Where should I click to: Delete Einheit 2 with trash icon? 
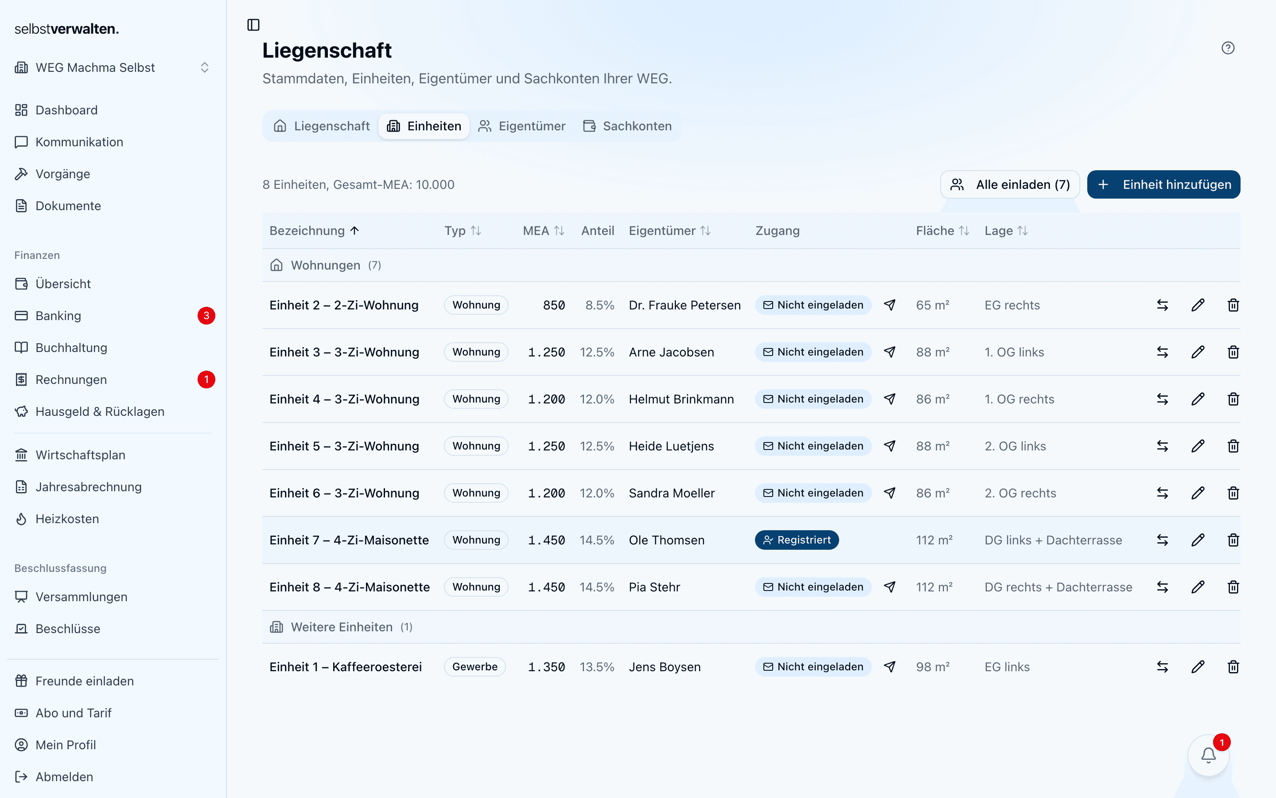pyautogui.click(x=1233, y=305)
